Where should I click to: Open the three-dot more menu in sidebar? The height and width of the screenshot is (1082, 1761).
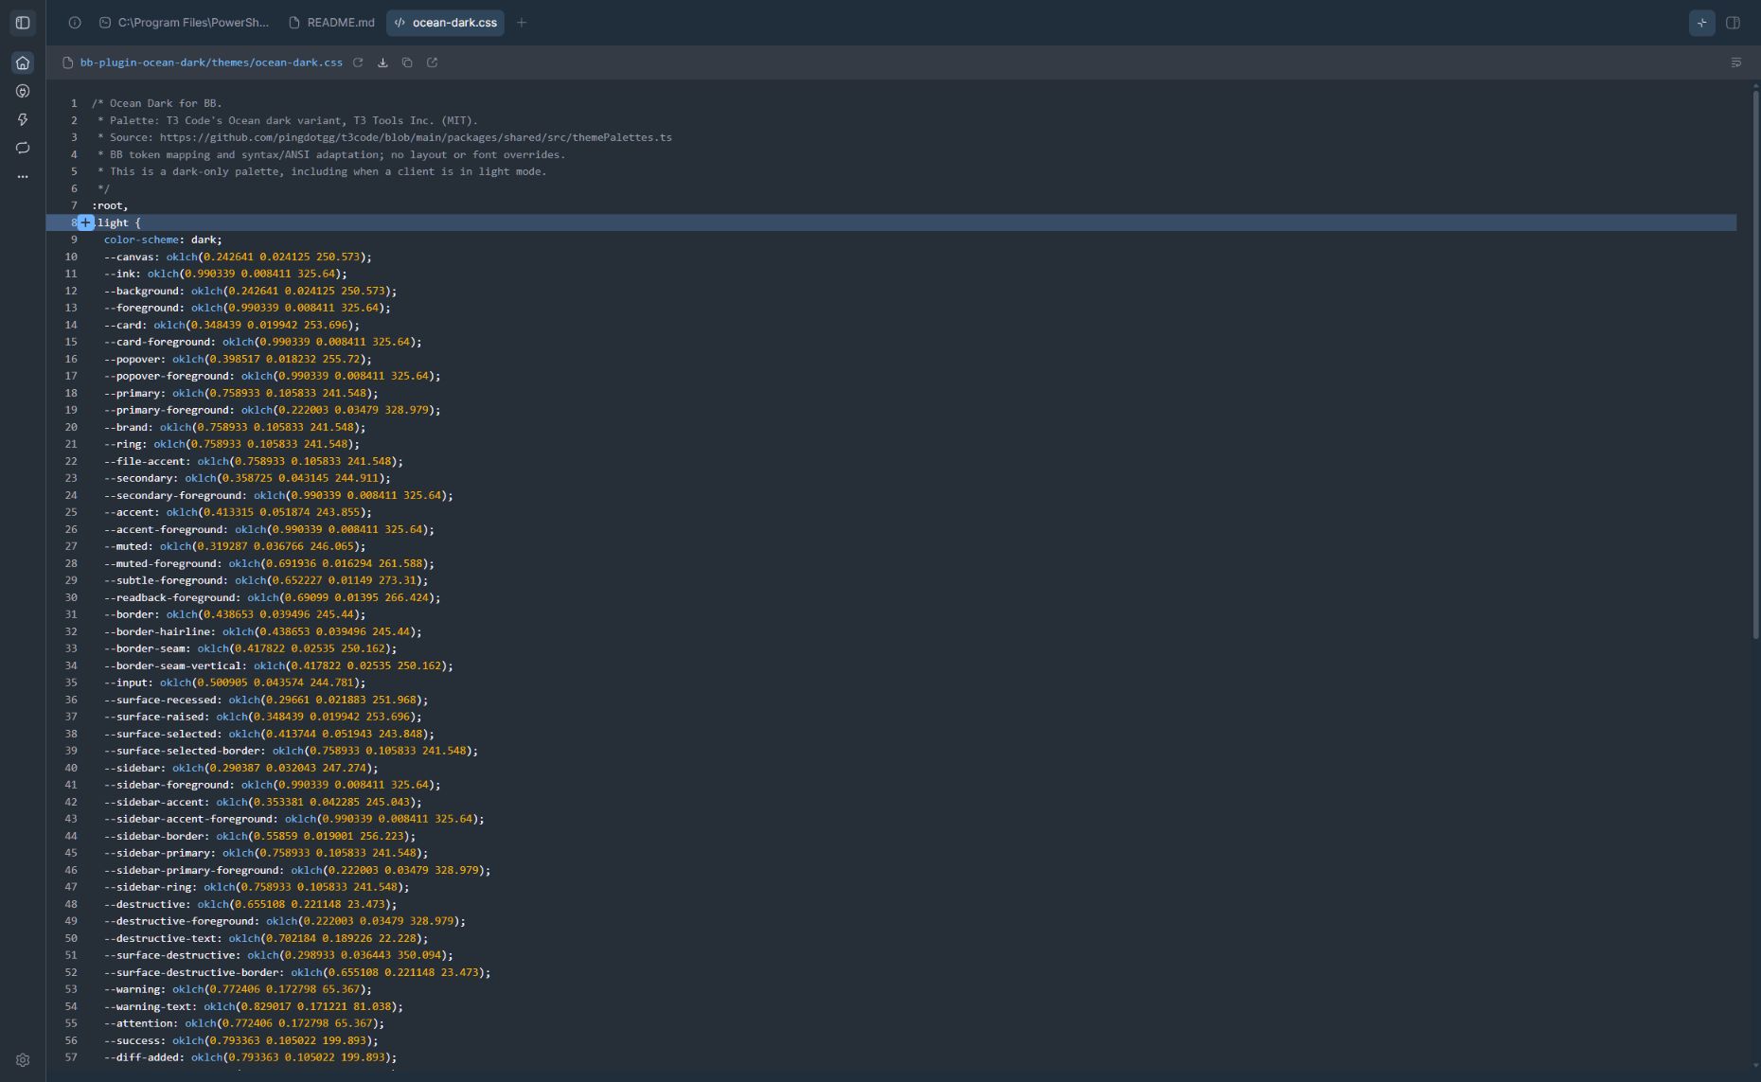point(23,176)
